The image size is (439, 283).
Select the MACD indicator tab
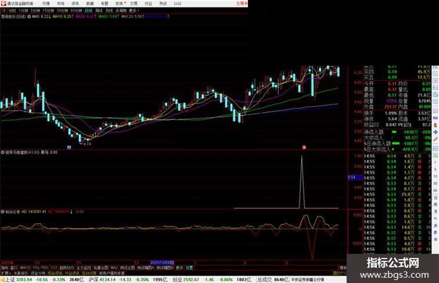[25, 268]
